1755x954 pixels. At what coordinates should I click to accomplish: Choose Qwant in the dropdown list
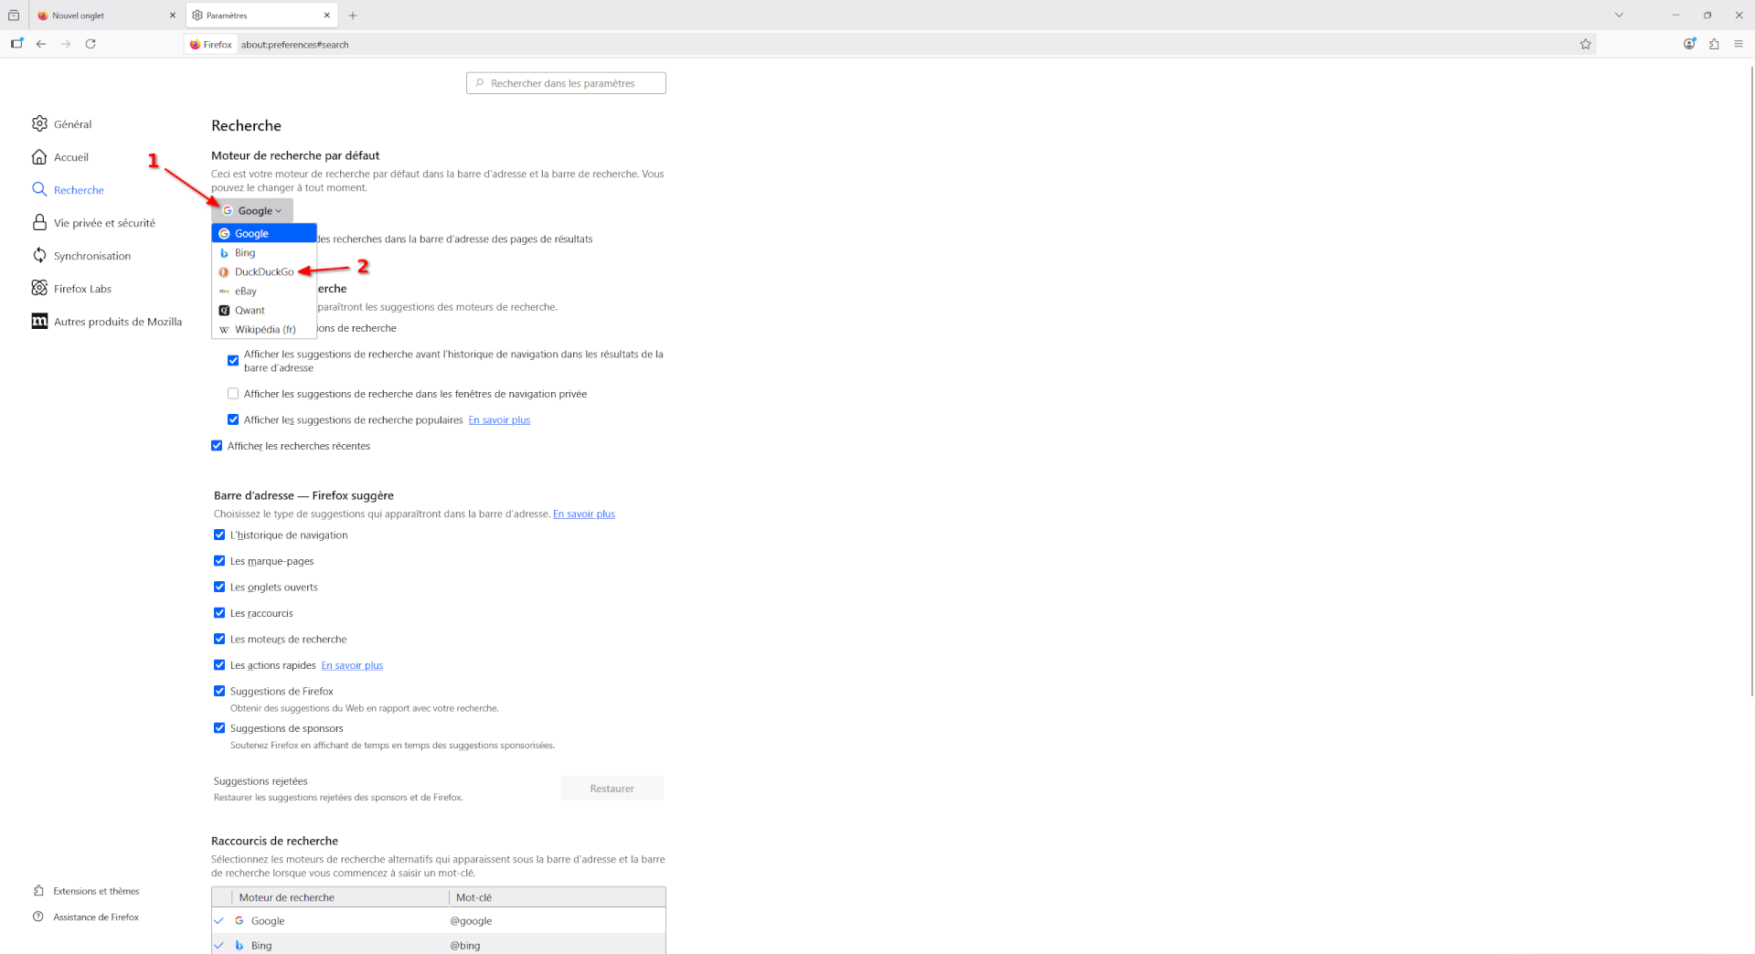[x=250, y=311]
